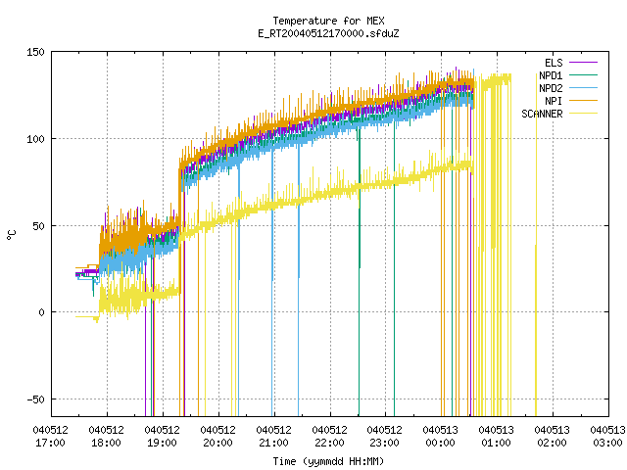Click the chart title 'Temperature for MEX'

click(328, 21)
